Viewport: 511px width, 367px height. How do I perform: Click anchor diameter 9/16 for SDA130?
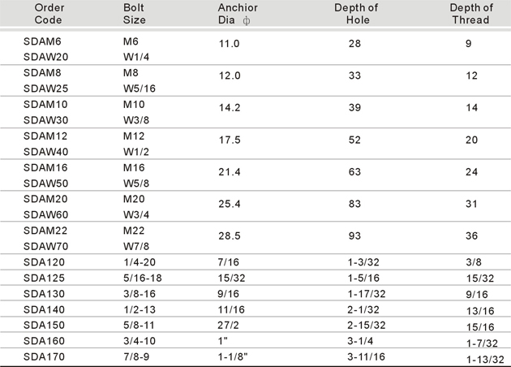click(228, 294)
